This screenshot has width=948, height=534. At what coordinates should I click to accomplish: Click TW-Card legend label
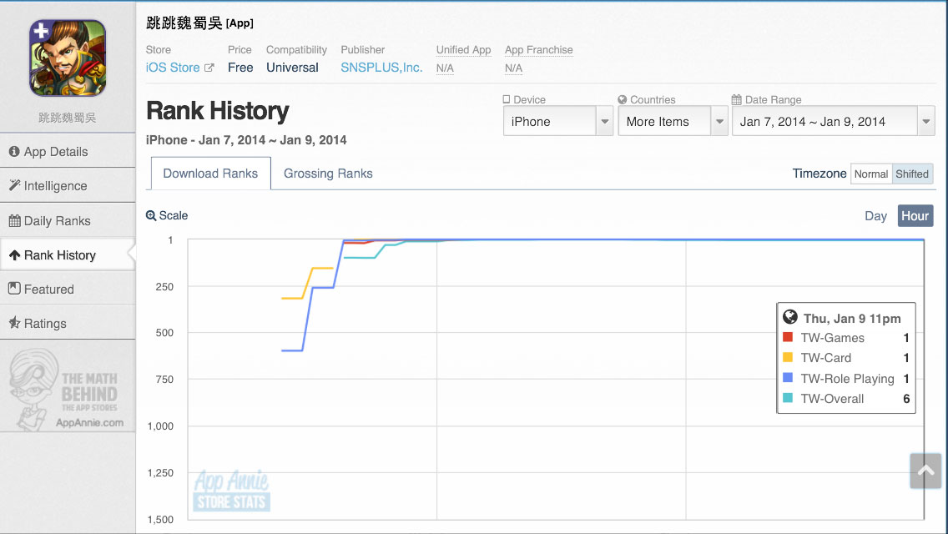click(826, 358)
